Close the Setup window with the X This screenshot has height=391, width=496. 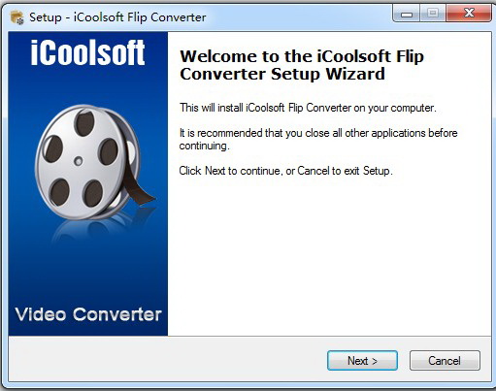(x=469, y=14)
